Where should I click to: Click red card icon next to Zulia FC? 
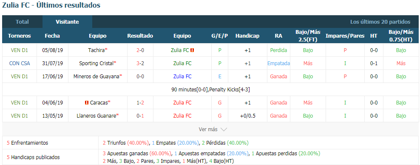pyautogui.click(x=192, y=50)
